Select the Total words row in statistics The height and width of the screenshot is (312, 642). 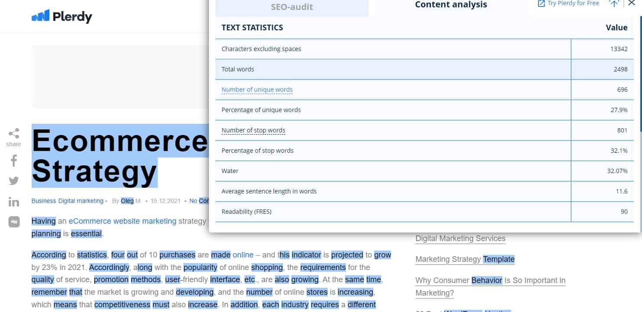pos(393,69)
